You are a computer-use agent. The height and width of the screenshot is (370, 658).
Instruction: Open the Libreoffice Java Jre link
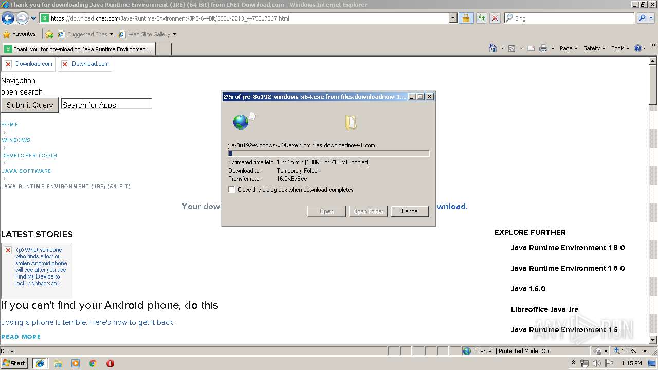click(544, 309)
